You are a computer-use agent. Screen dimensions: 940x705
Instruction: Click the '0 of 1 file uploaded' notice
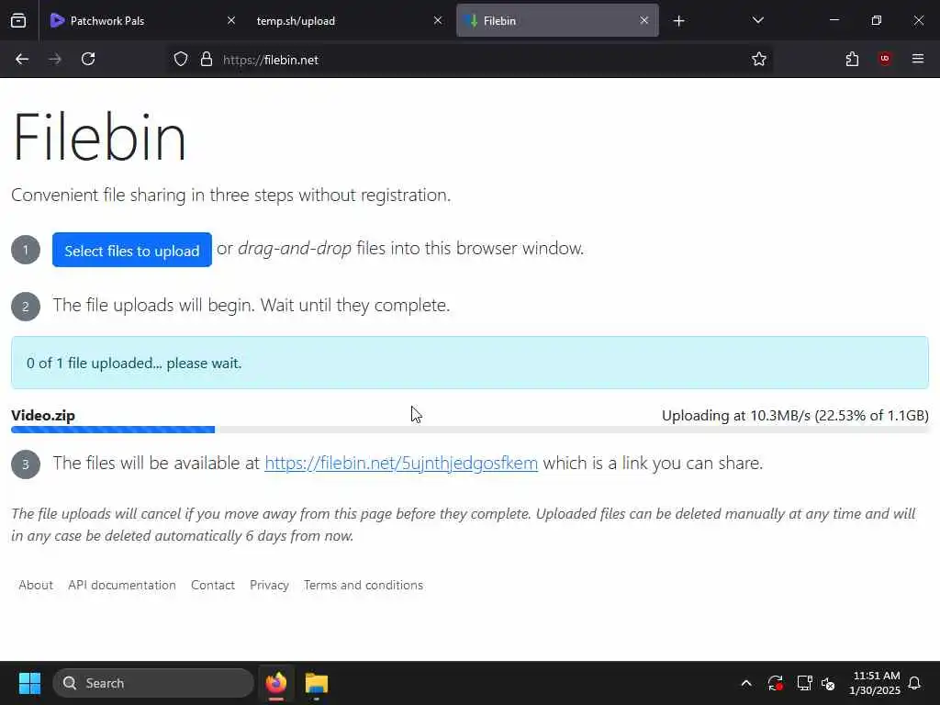click(470, 363)
